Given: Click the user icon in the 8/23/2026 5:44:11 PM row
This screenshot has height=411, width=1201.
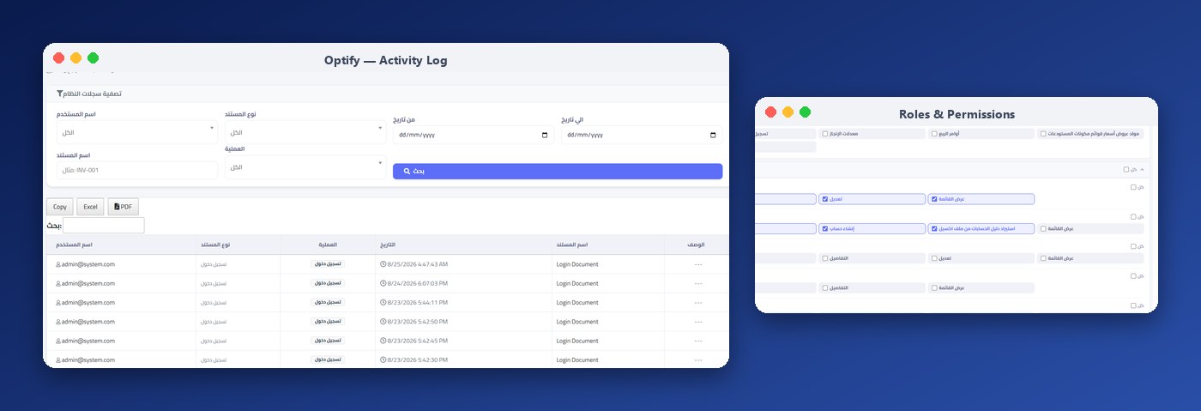Looking at the screenshot, I should 58,302.
